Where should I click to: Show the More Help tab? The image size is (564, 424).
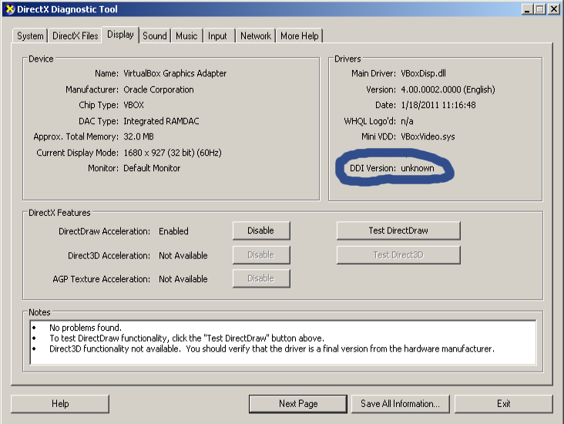(x=299, y=36)
